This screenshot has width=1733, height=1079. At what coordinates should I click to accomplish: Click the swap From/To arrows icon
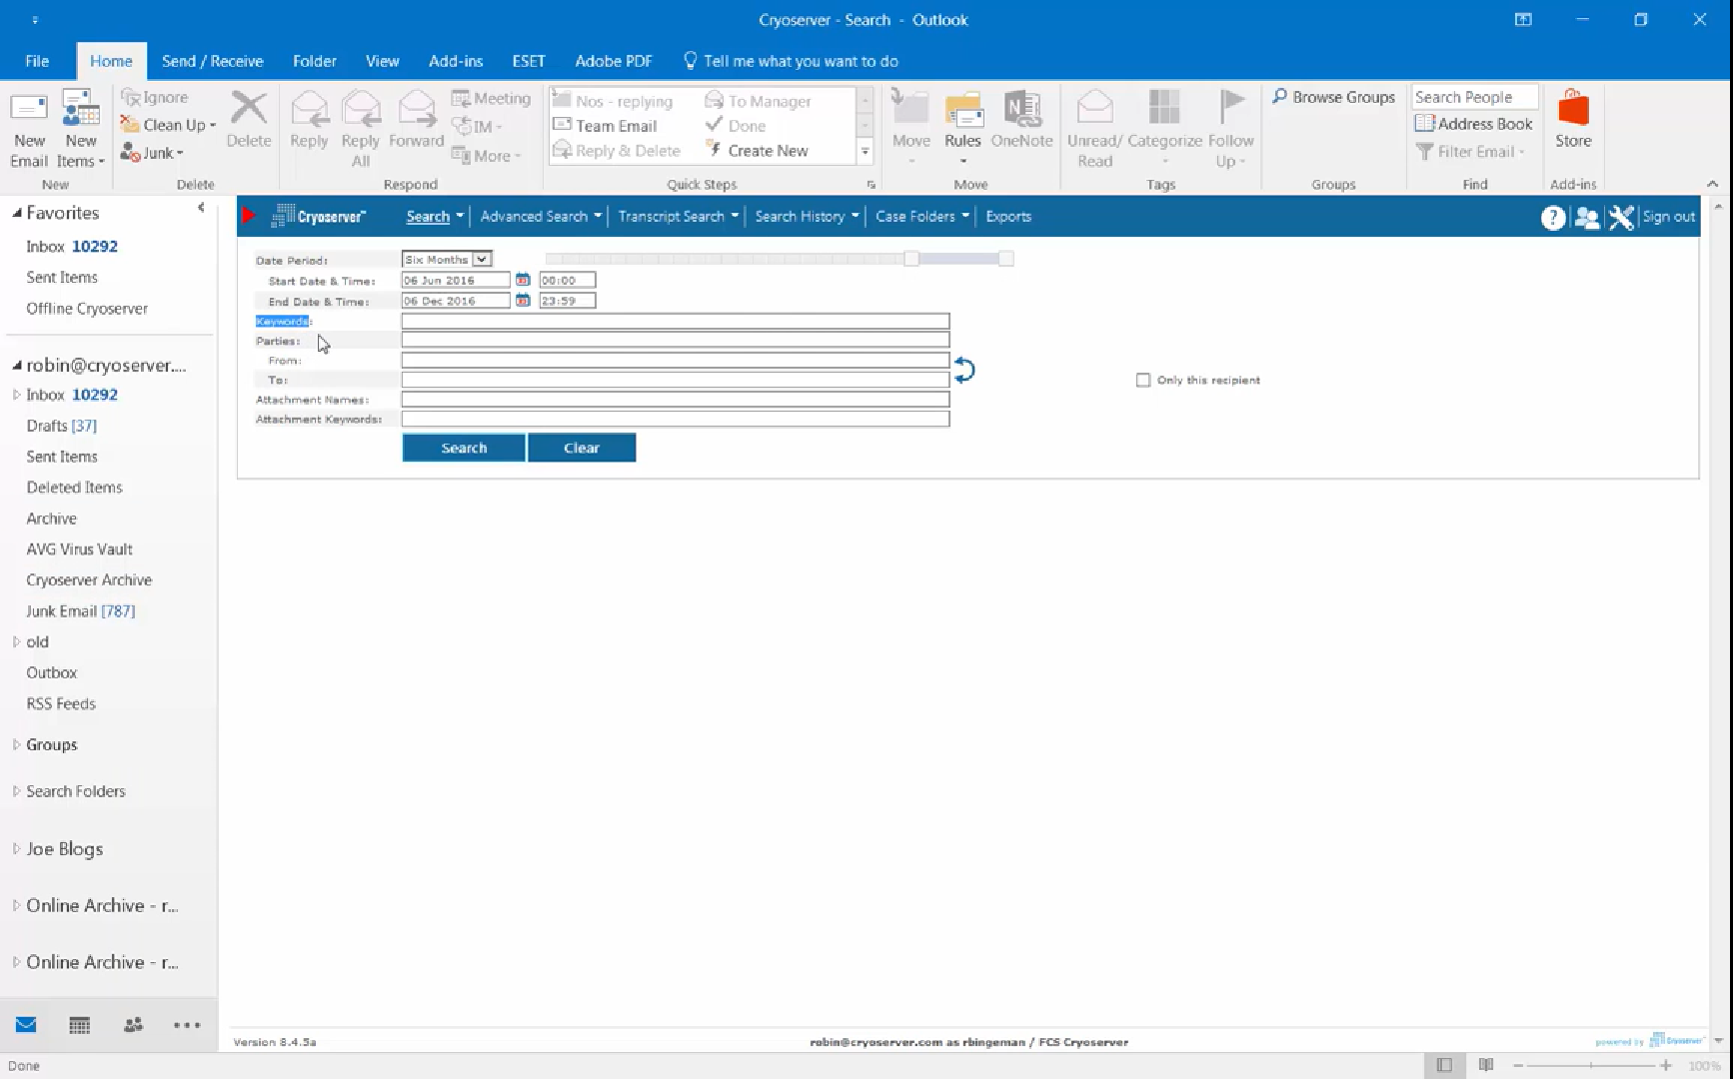tap(963, 370)
